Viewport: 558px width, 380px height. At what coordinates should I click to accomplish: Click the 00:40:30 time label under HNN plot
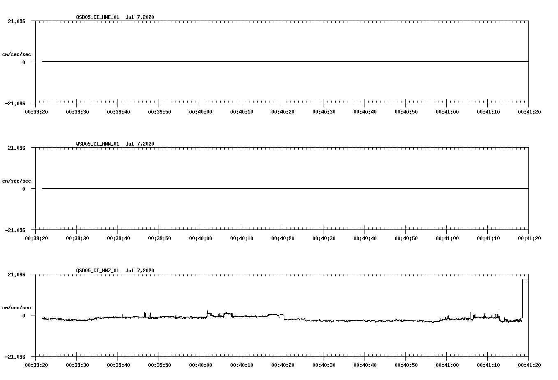pos(324,238)
